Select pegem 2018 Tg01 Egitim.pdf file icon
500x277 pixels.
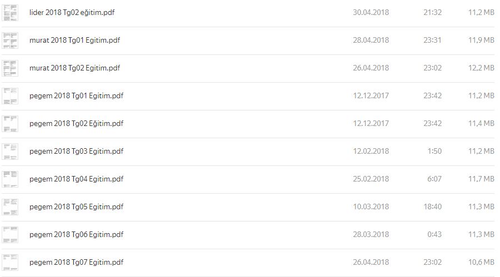click(10, 96)
